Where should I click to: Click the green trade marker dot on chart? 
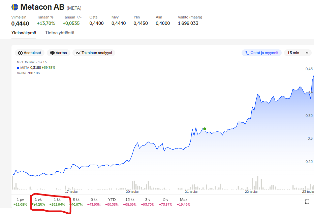(x=205, y=129)
